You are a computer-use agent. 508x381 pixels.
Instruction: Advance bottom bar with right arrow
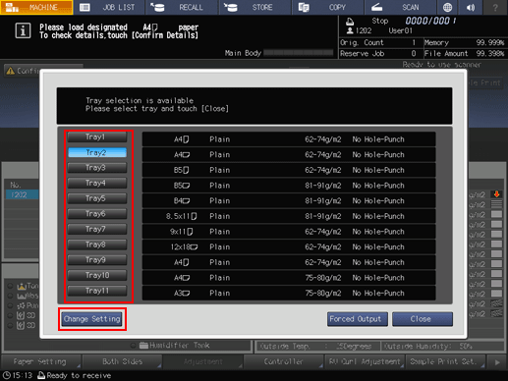coord(497,362)
